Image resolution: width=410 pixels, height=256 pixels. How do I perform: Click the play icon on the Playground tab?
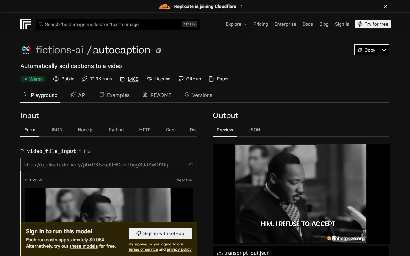pyautogui.click(x=25, y=95)
